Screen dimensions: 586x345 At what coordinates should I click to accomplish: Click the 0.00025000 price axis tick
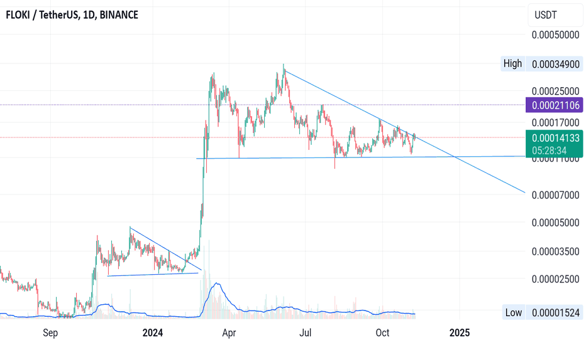(x=555, y=92)
